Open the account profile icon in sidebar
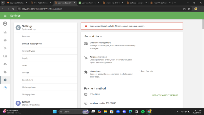The image size is (204, 115). (5, 24)
